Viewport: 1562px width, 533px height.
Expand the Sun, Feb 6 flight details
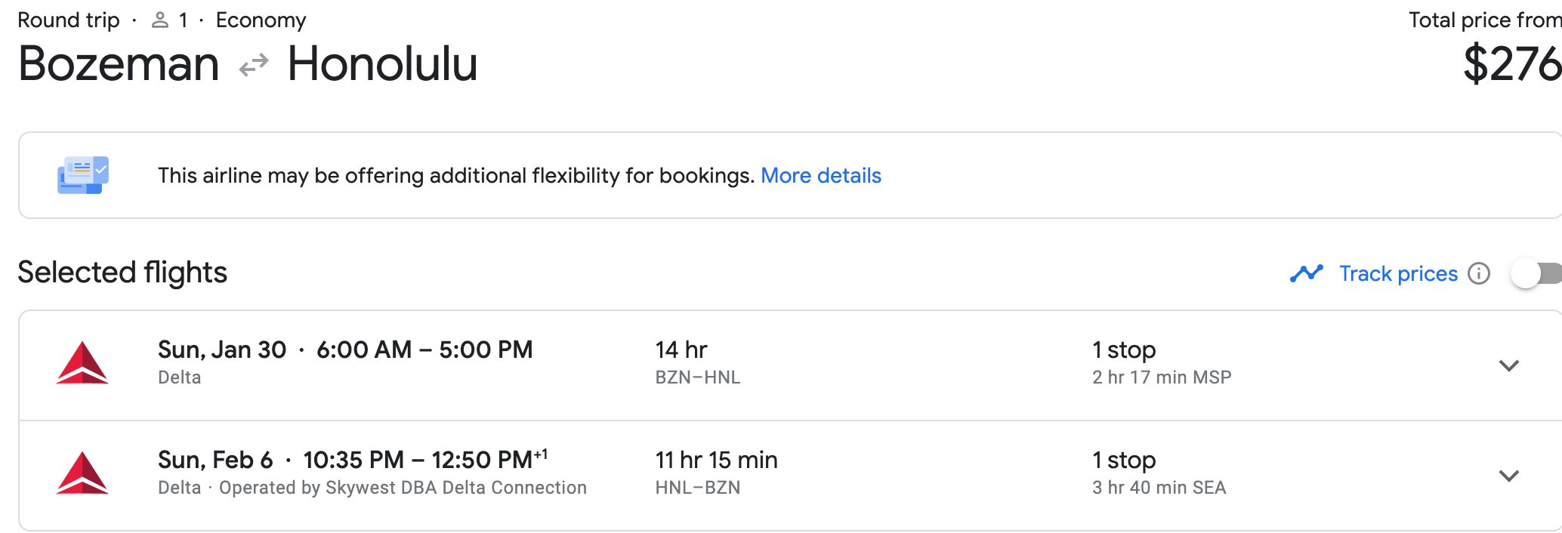tap(1508, 476)
